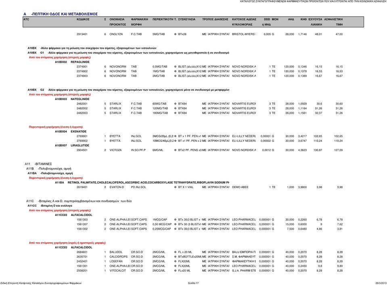Click the packaging 'FL x 20 ML' for BALUDOL
Viewport: 387px width, 285px height.
(x=185, y=252)
